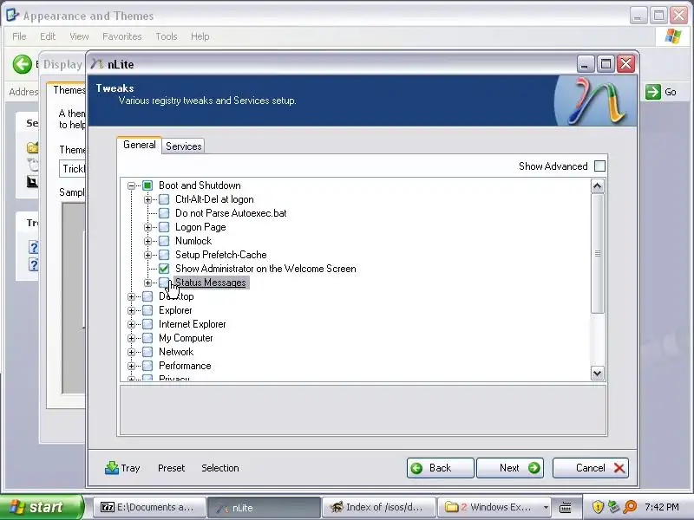Click the network computers tray icon
This screenshot has height=520, width=694.
tap(613, 507)
